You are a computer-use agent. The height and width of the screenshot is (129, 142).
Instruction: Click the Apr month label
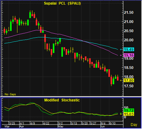click(22, 127)
